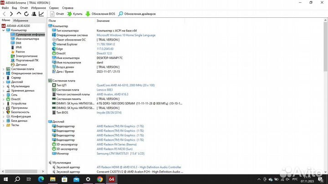
Task: Switch to the Избранное sidebar tab
Action: pos(20,20)
